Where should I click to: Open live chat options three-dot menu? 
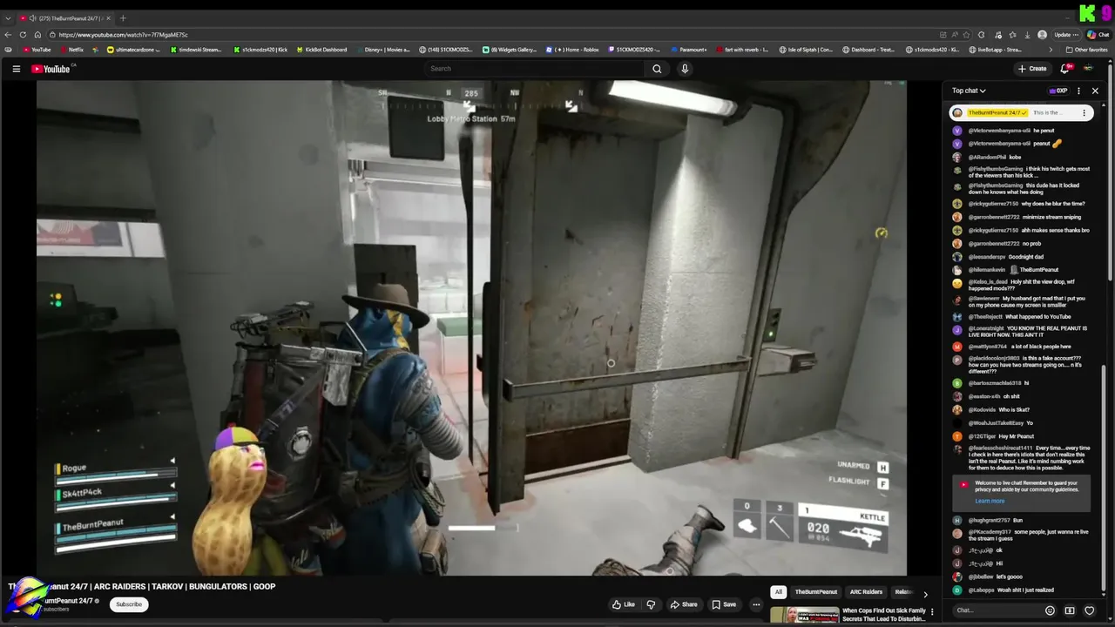(x=1078, y=91)
